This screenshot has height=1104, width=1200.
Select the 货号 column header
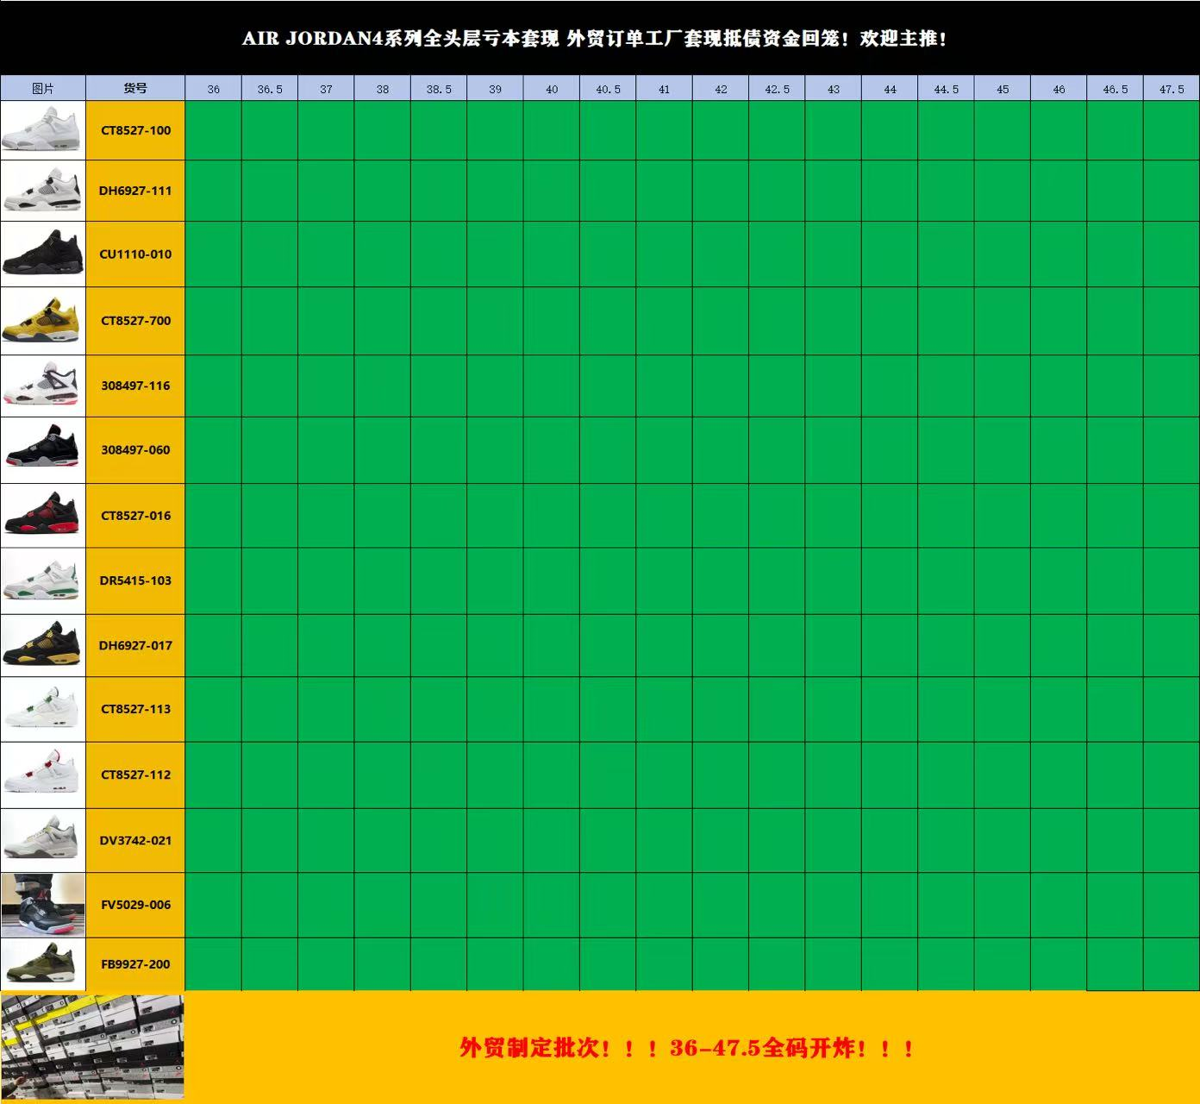(x=135, y=88)
